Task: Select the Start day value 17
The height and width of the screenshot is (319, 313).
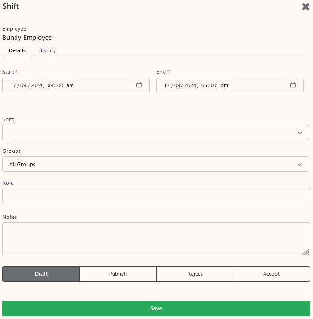Action: [13, 85]
